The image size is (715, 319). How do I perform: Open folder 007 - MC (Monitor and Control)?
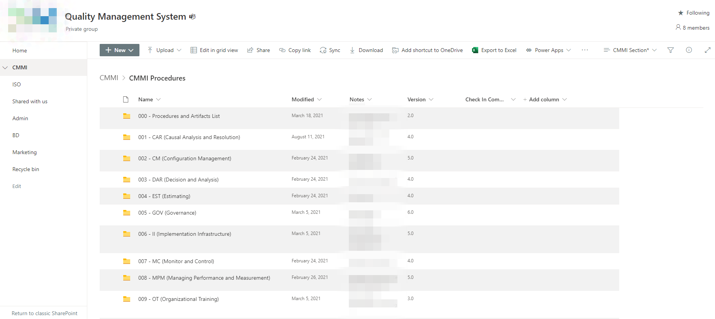pyautogui.click(x=176, y=261)
